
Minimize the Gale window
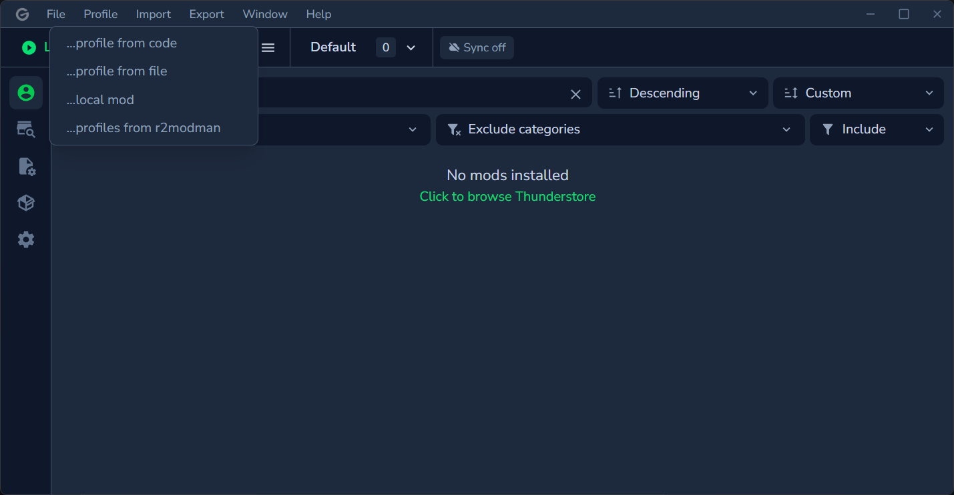pos(871,14)
